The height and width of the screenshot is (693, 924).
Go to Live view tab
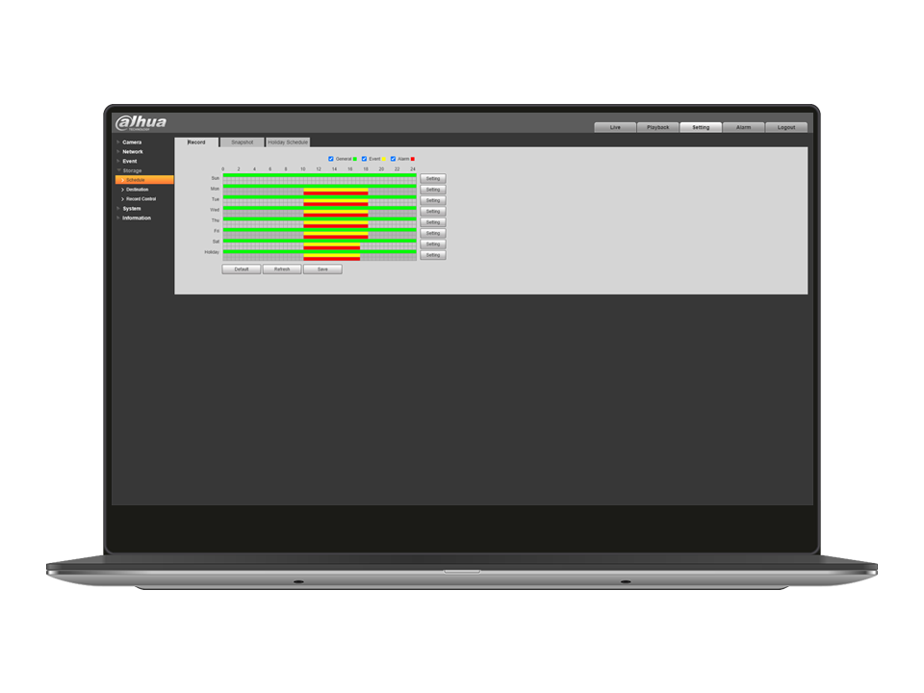coord(615,127)
